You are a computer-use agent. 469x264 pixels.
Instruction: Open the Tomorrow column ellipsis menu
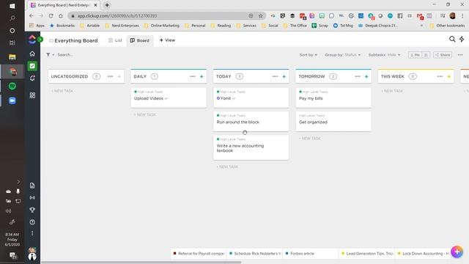(358, 76)
